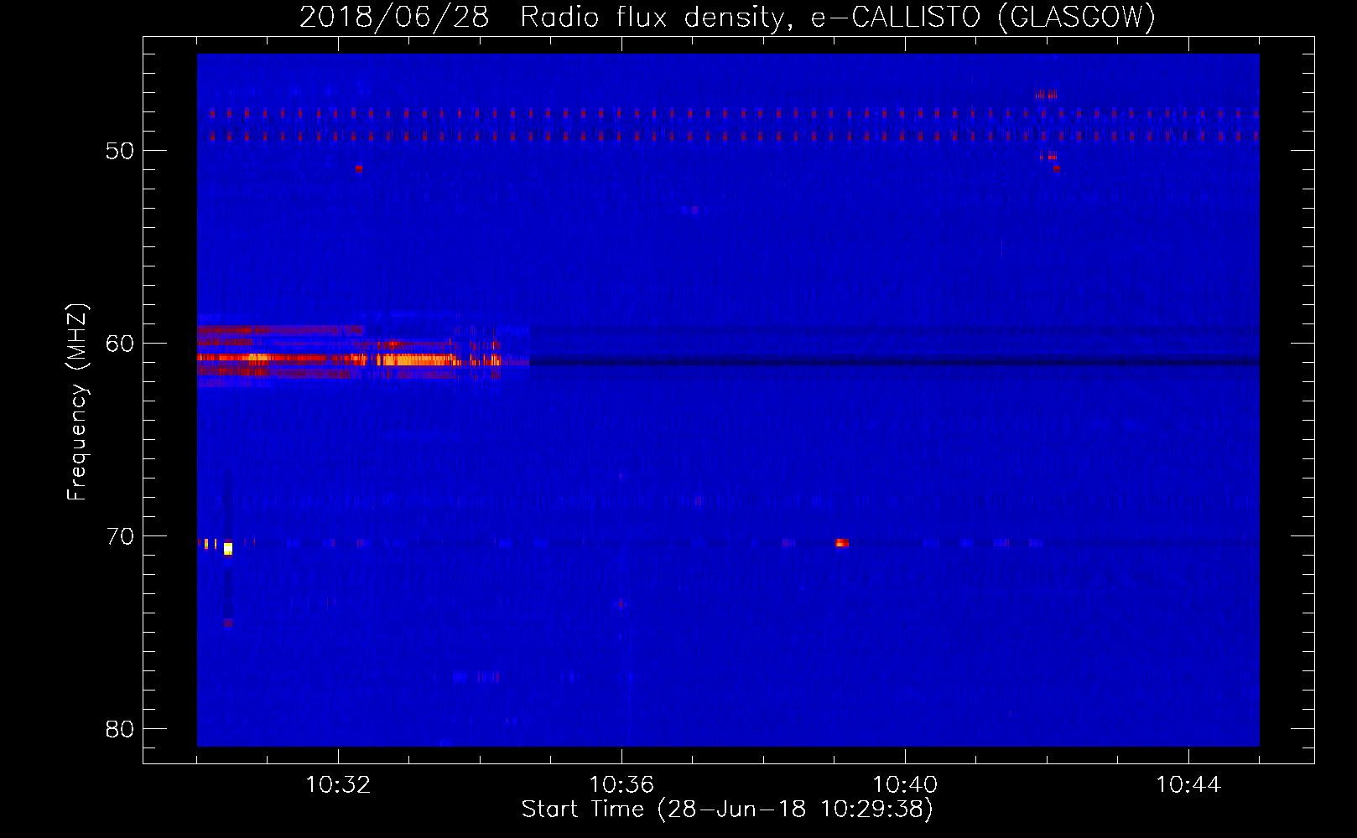This screenshot has width=1357, height=838.
Task: Click the 60 frequency tick label
Action: [x=120, y=344]
